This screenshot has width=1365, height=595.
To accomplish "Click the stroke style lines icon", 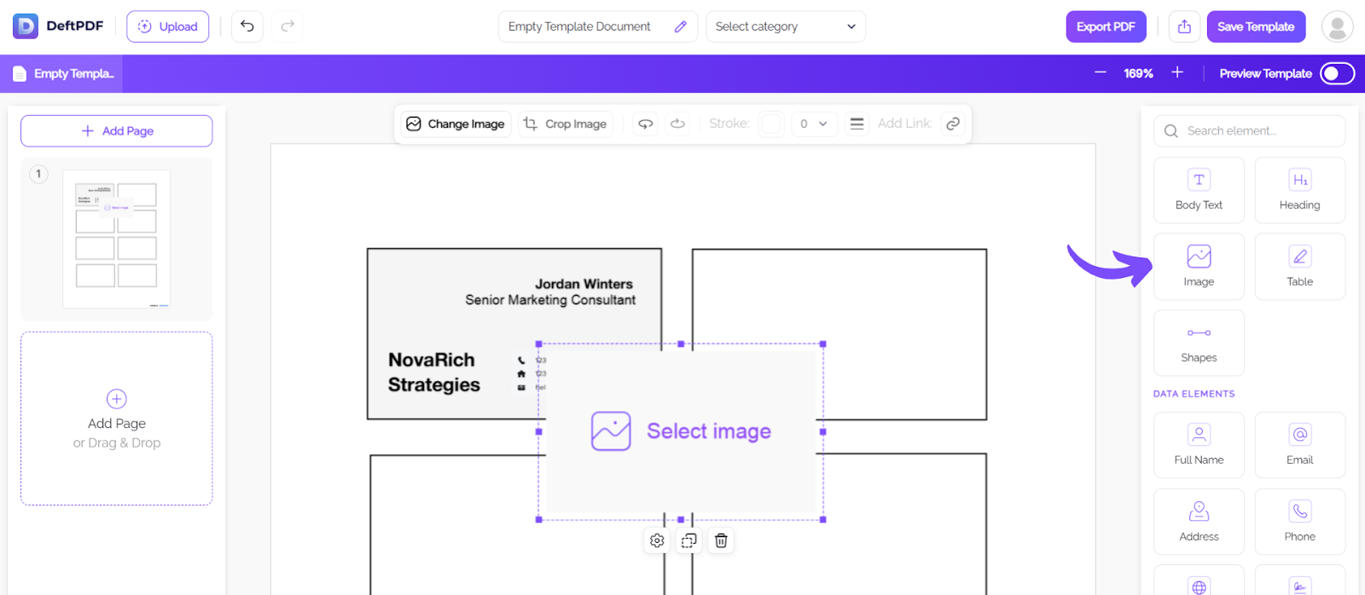I will [x=857, y=124].
